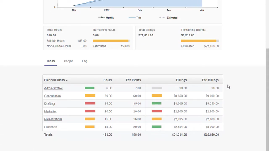Click the Consultation hours orange bar
Image resolution: width=269 pixels, height=151 pixels.
coord(90,96)
